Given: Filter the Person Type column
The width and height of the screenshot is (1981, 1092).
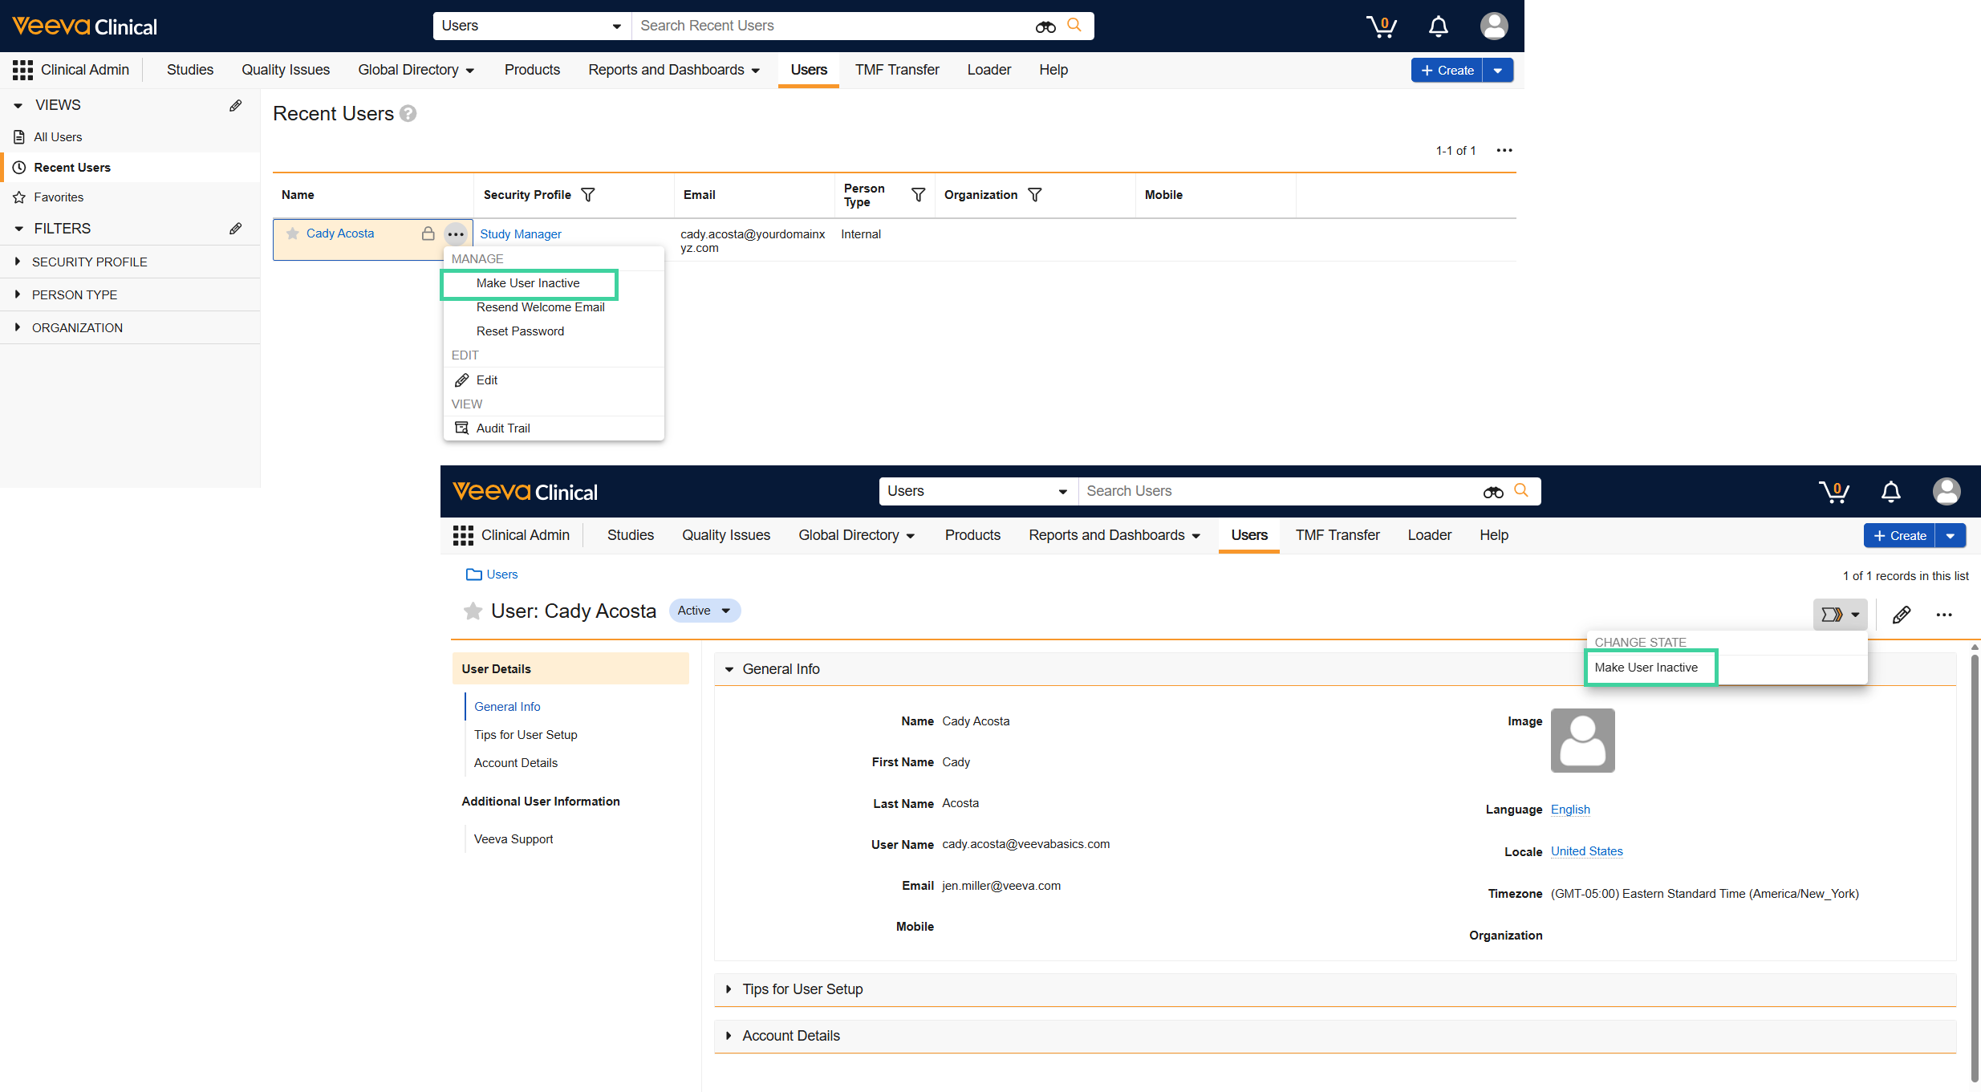Looking at the screenshot, I should (919, 195).
